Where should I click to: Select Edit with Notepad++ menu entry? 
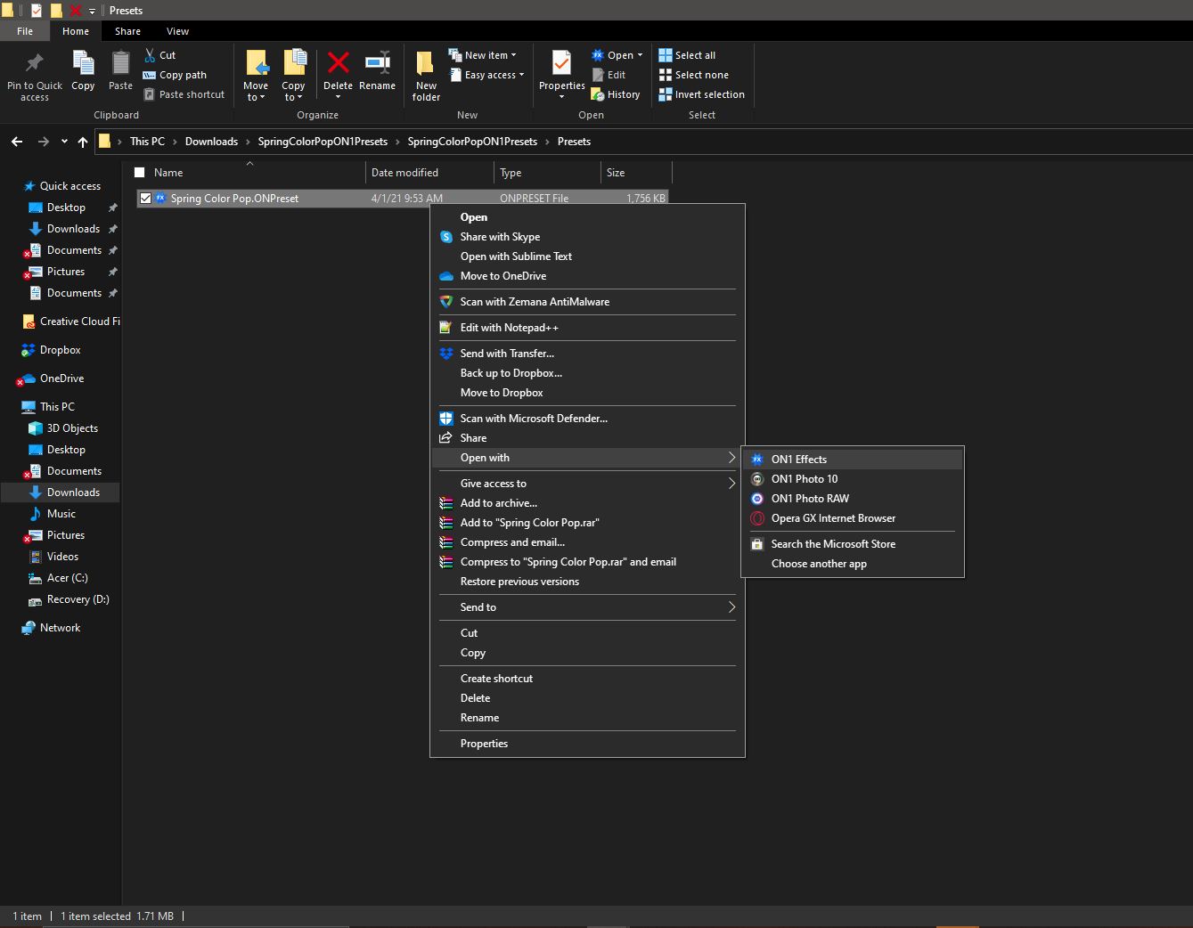click(509, 328)
